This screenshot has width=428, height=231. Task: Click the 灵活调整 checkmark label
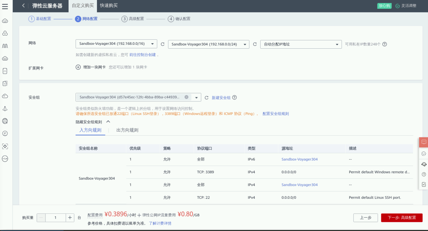point(406,6)
